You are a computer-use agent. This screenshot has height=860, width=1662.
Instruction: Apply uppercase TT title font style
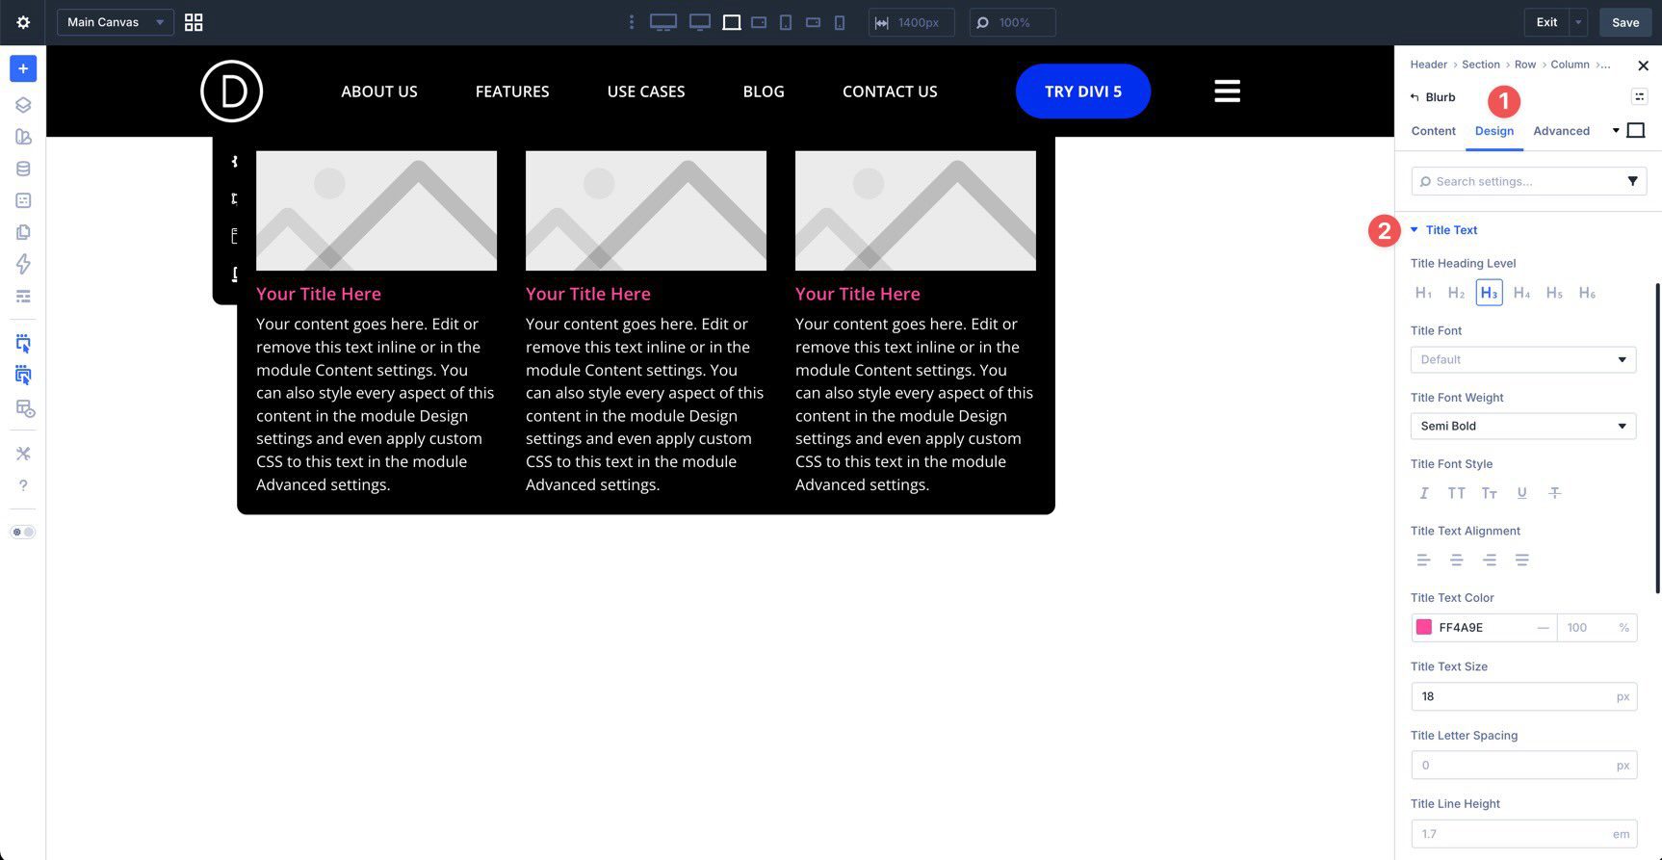[1456, 493]
